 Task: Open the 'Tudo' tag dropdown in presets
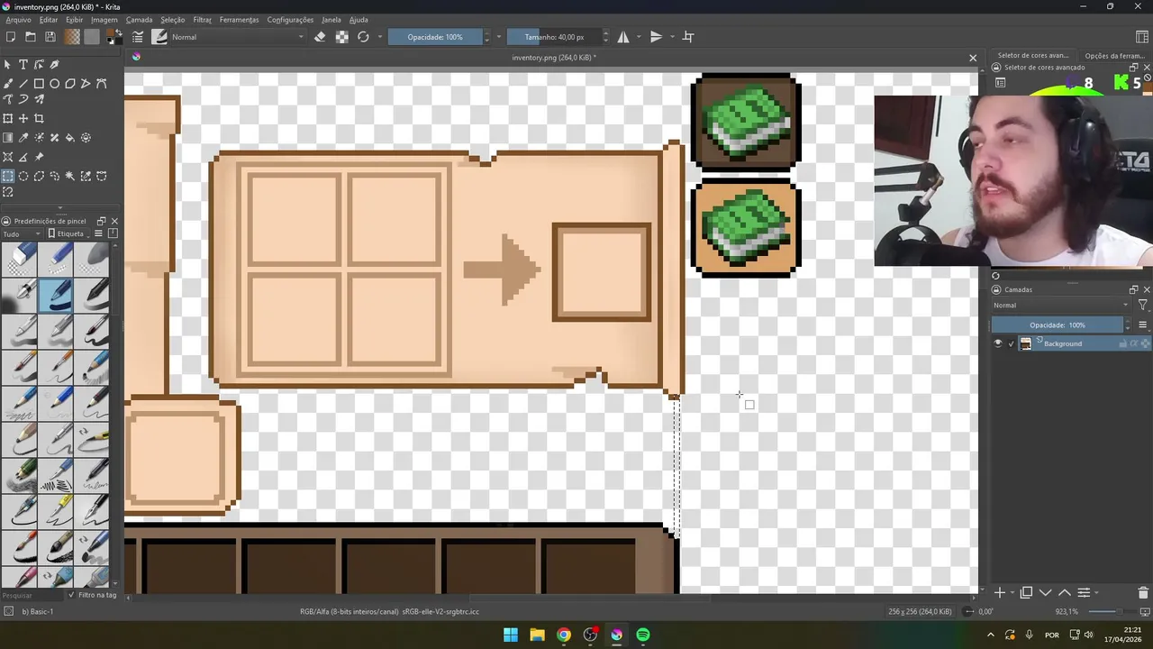(23, 233)
